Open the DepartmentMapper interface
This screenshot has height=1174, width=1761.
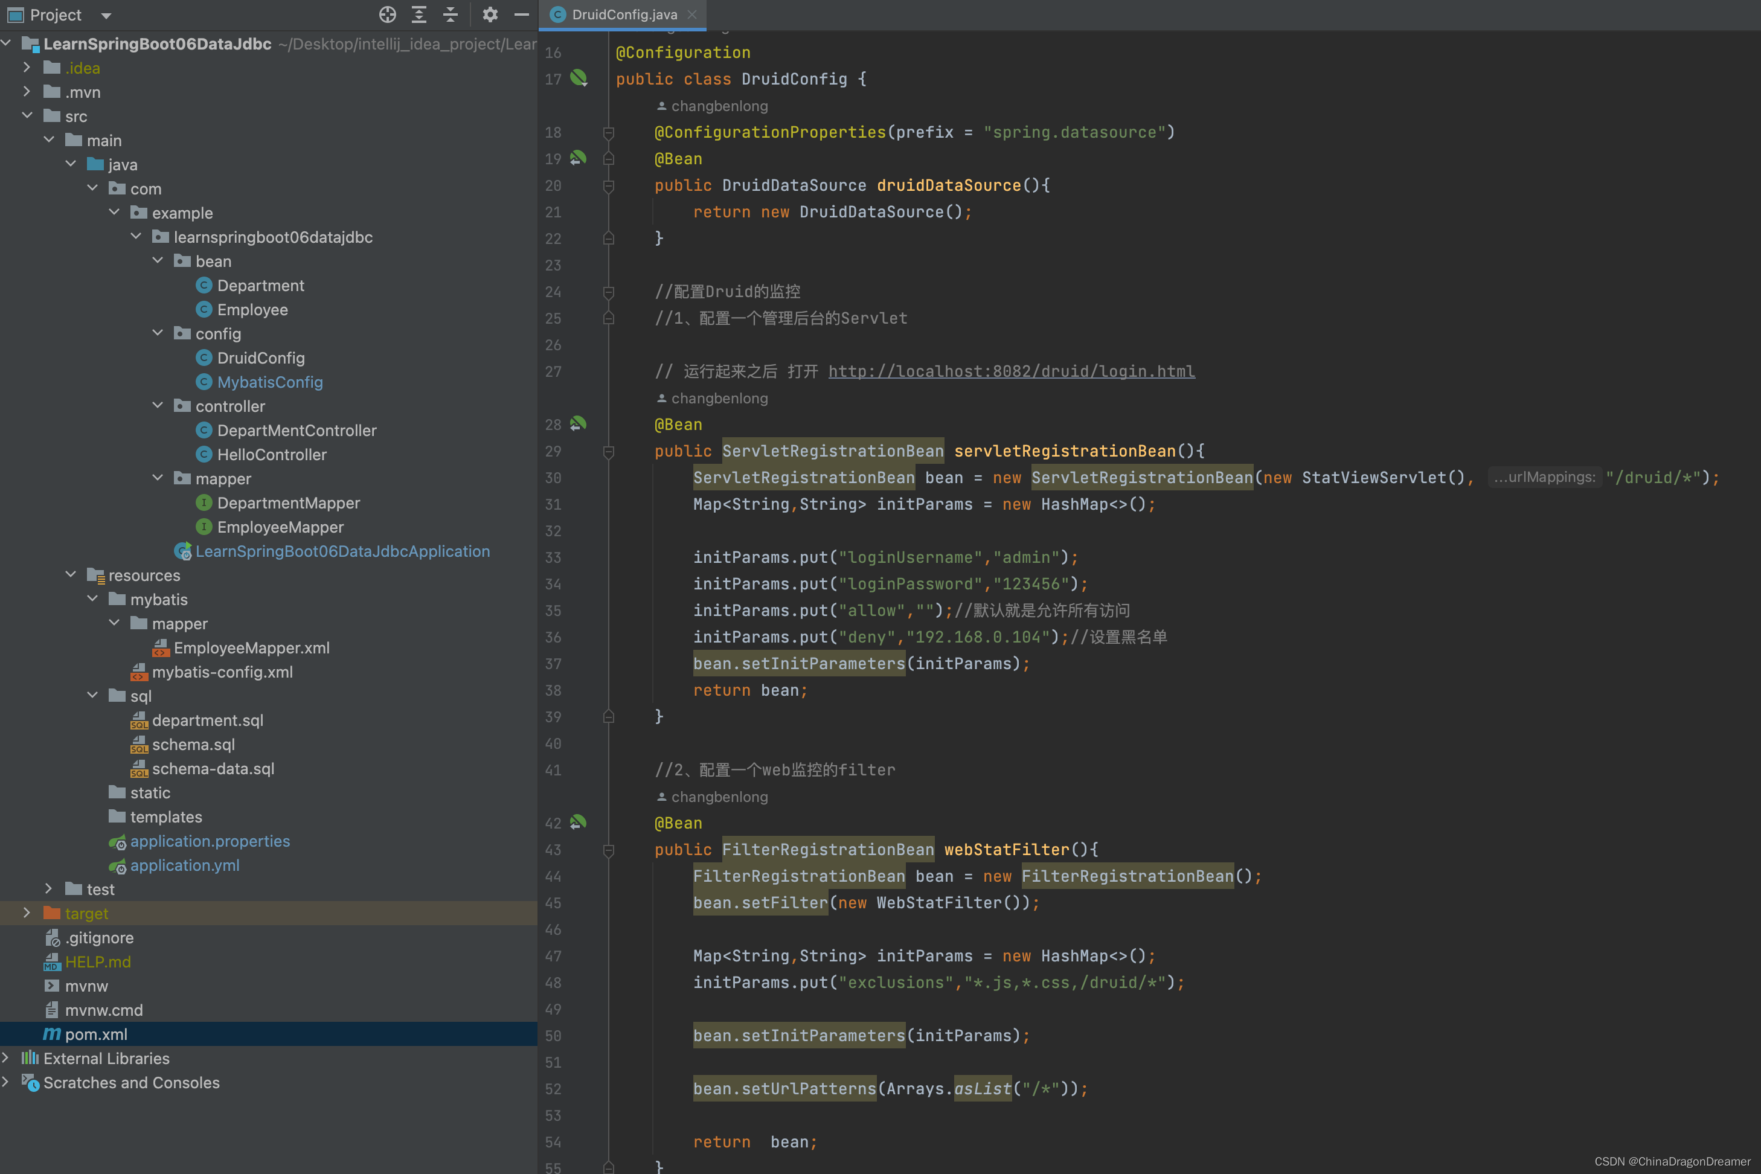[x=287, y=503]
